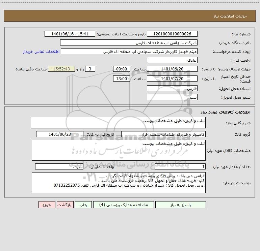The height and width of the screenshot is (251, 260).
Task: Click the label تاریخ نیاز به کالا
Action: (101, 134)
